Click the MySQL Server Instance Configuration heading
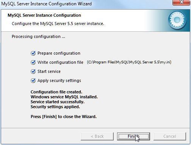 pyautogui.click(x=44, y=15)
